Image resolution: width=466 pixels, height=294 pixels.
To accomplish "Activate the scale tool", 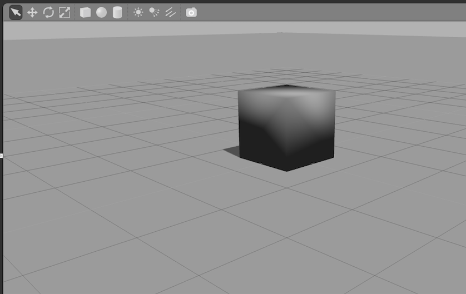I will pos(65,12).
